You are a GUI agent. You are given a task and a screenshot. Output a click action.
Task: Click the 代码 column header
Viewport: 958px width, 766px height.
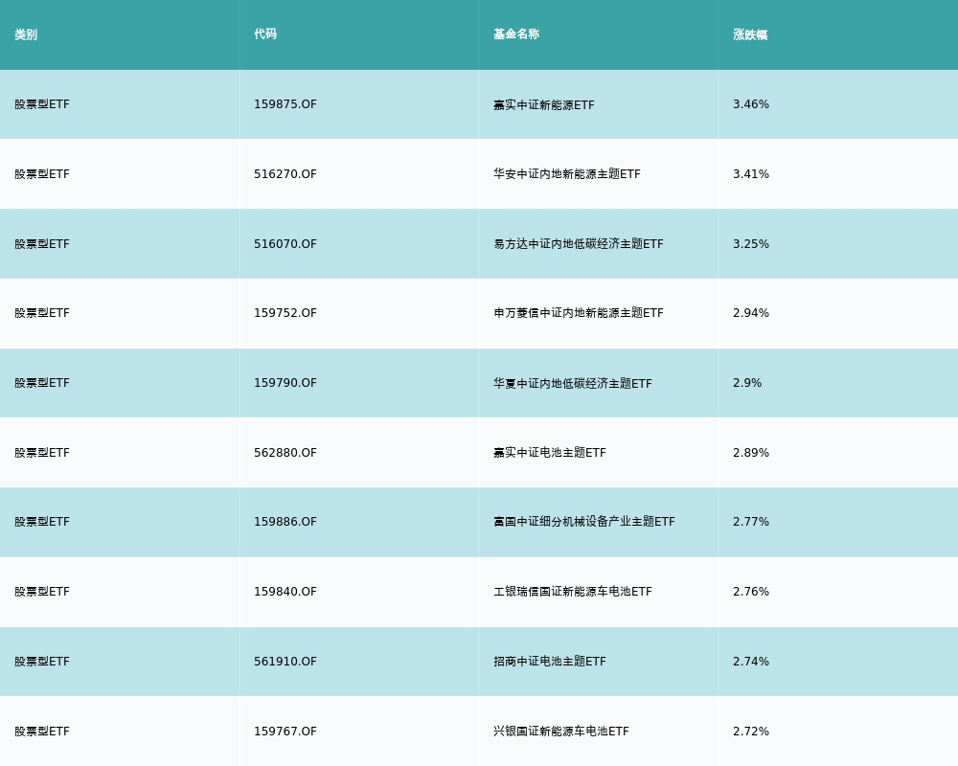pos(265,34)
